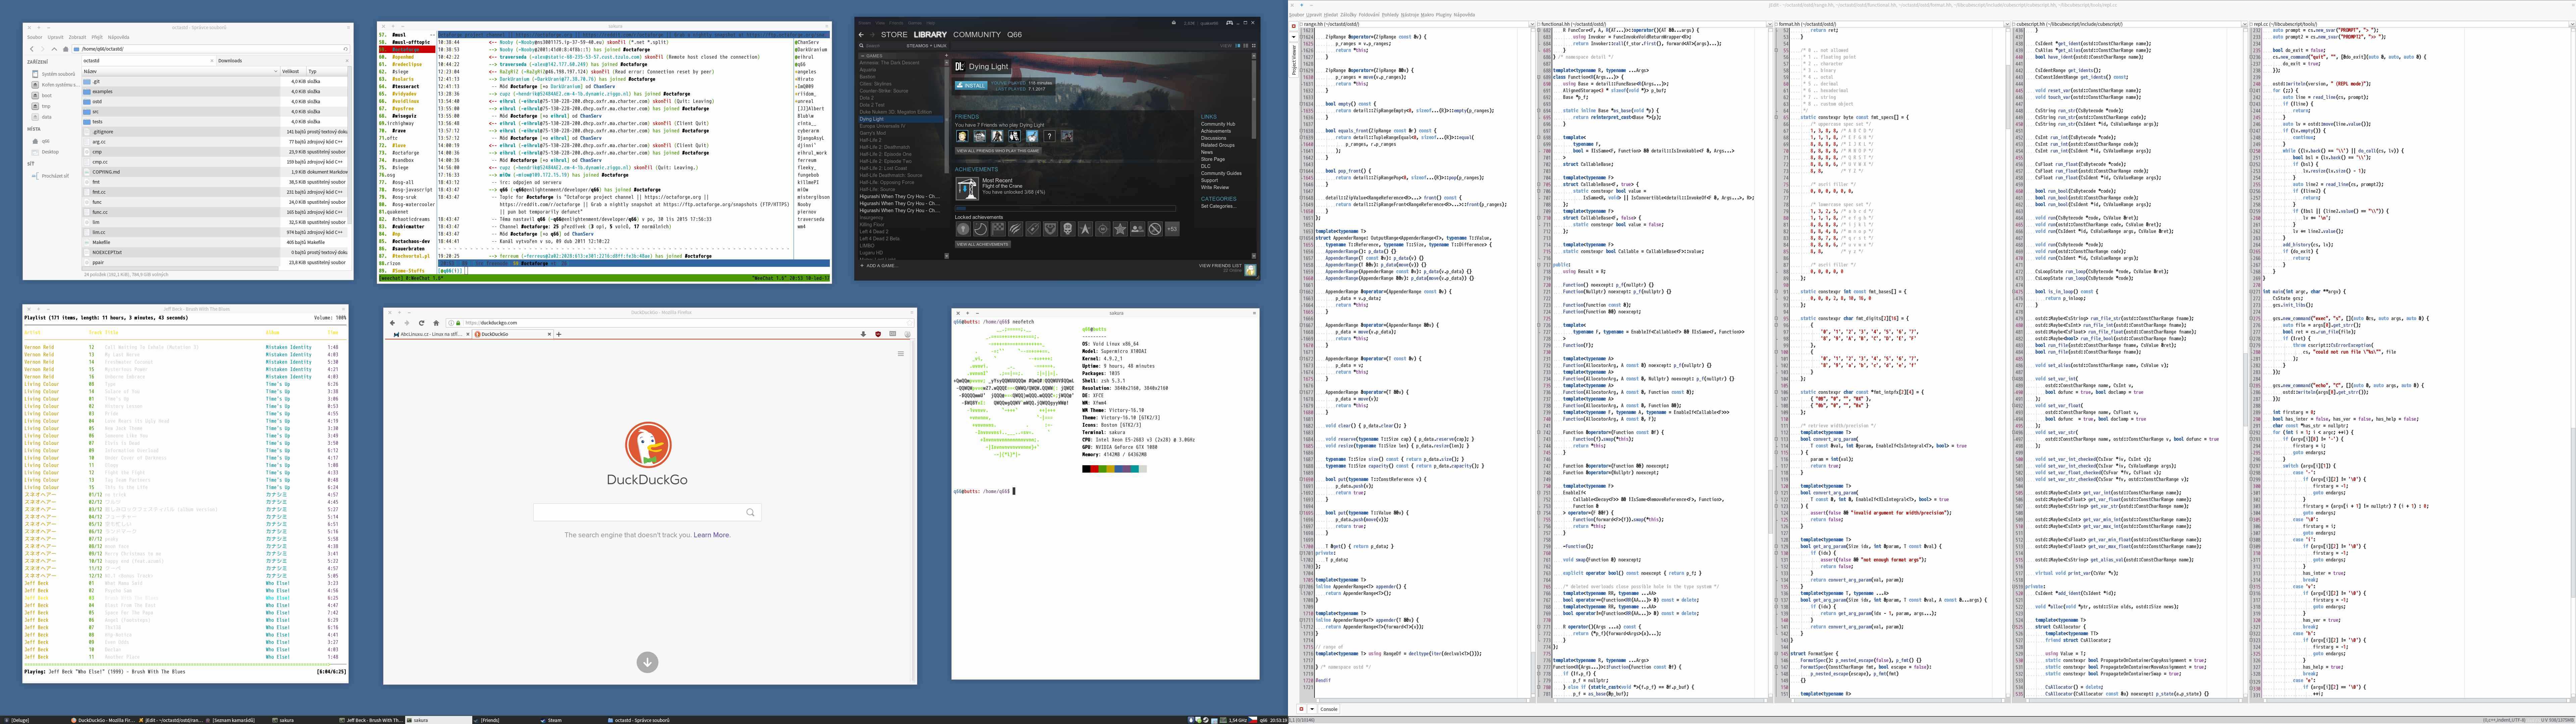Click the INSTALL button for Dying Light
Viewport: 2576px width, 724px height.
(x=971, y=86)
